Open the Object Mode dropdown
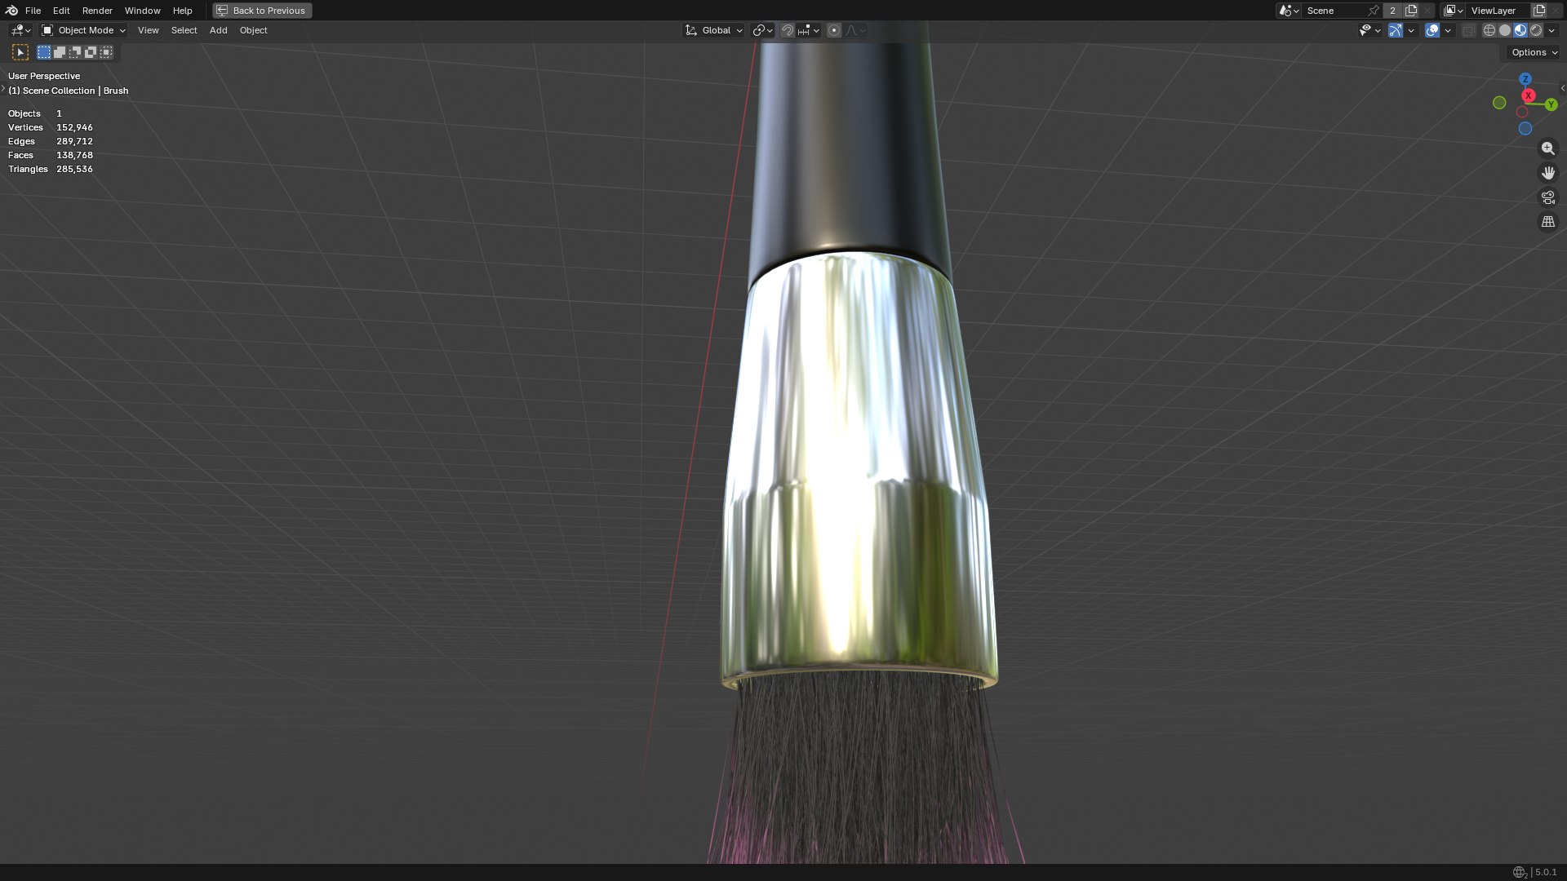The height and width of the screenshot is (881, 1567). (84, 30)
